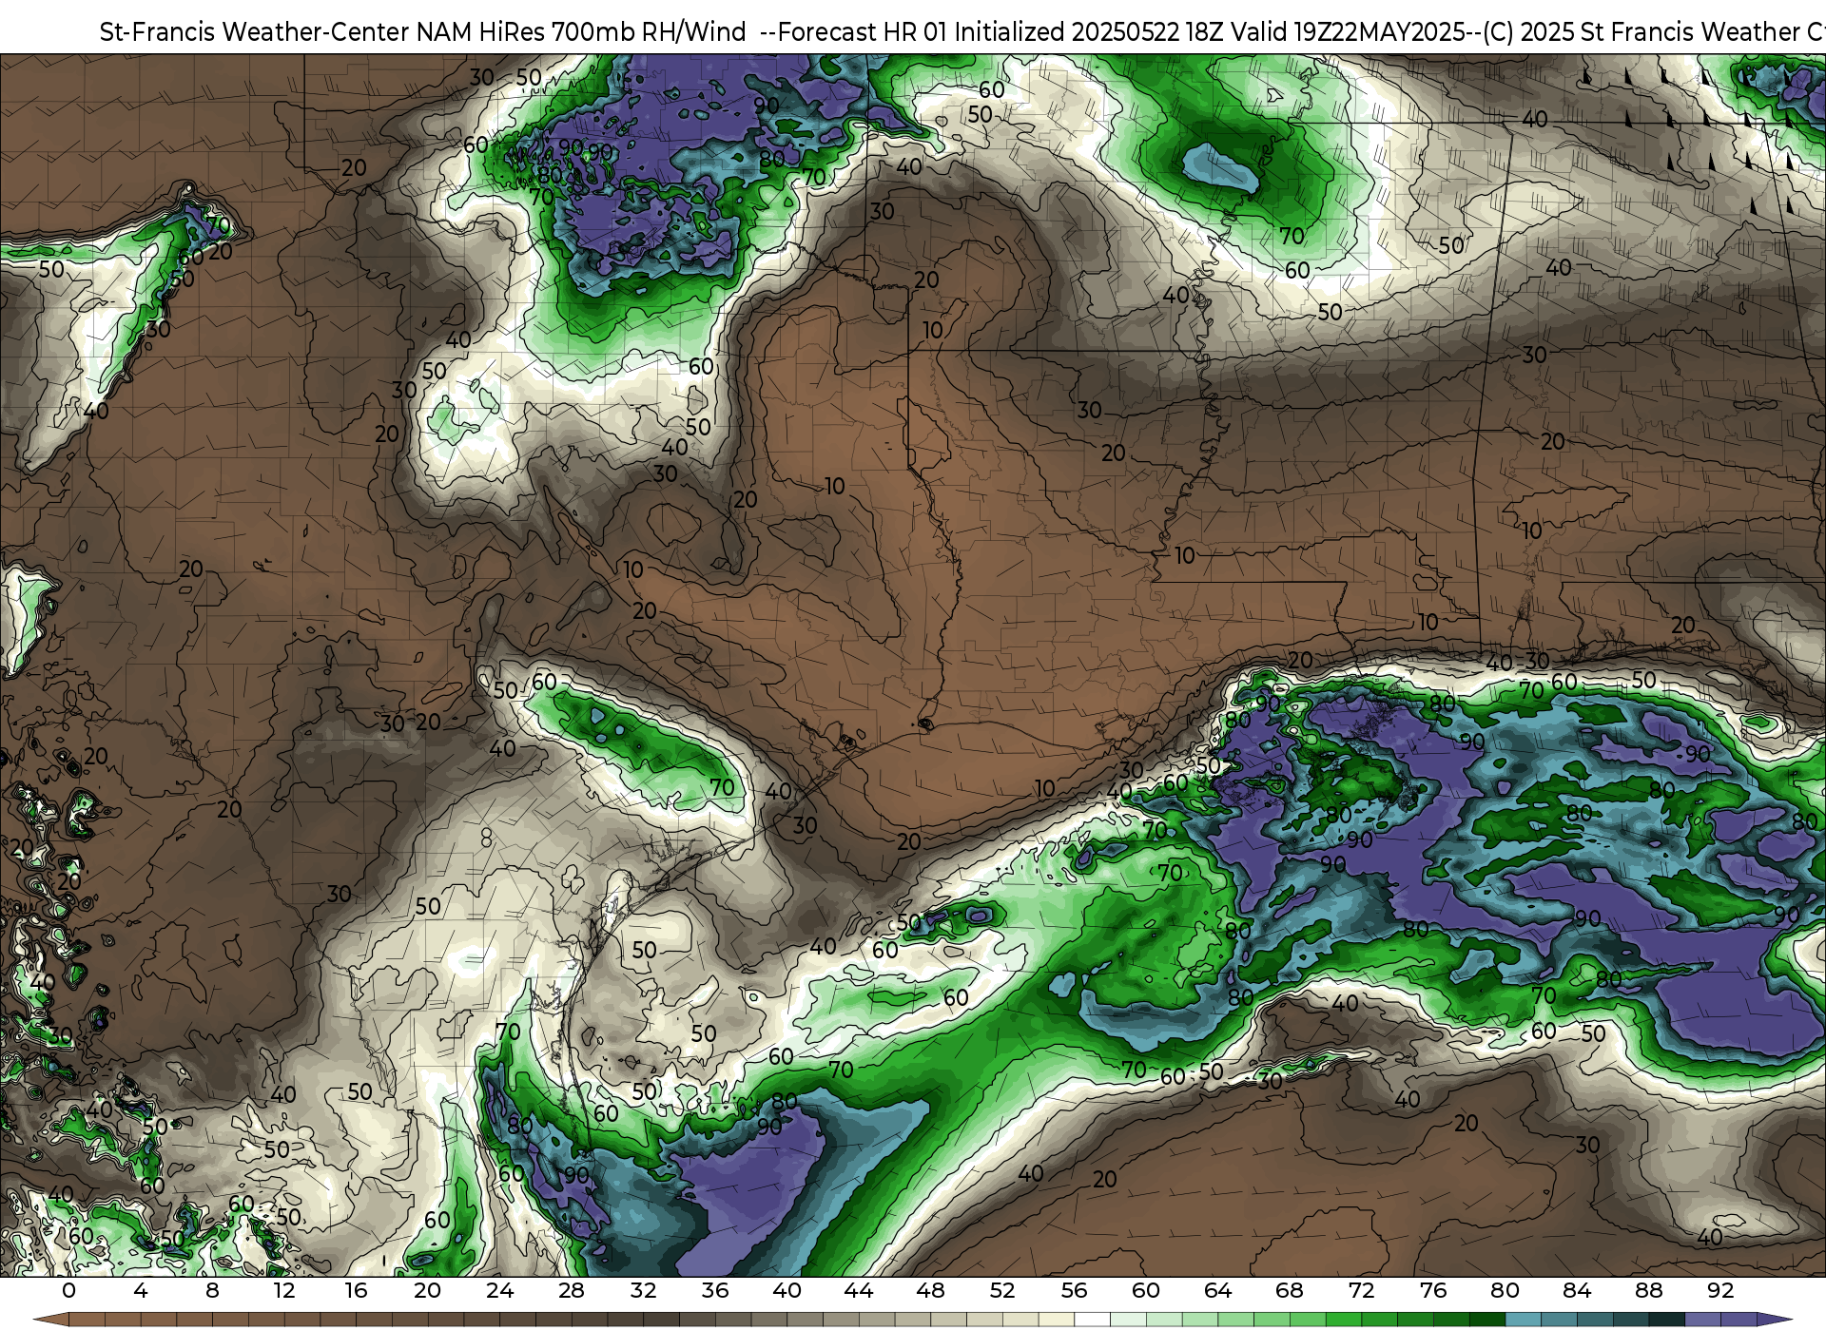Click the '76' colorbar tick label
This screenshot has width=1826, height=1331.
1433,1291
